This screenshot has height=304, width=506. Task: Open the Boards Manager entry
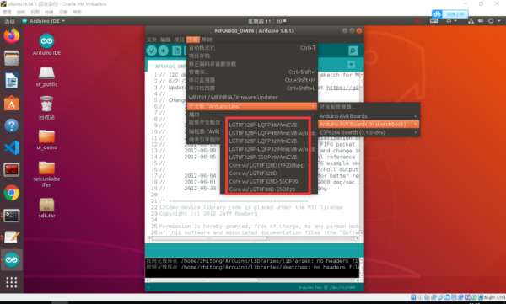click(369, 107)
